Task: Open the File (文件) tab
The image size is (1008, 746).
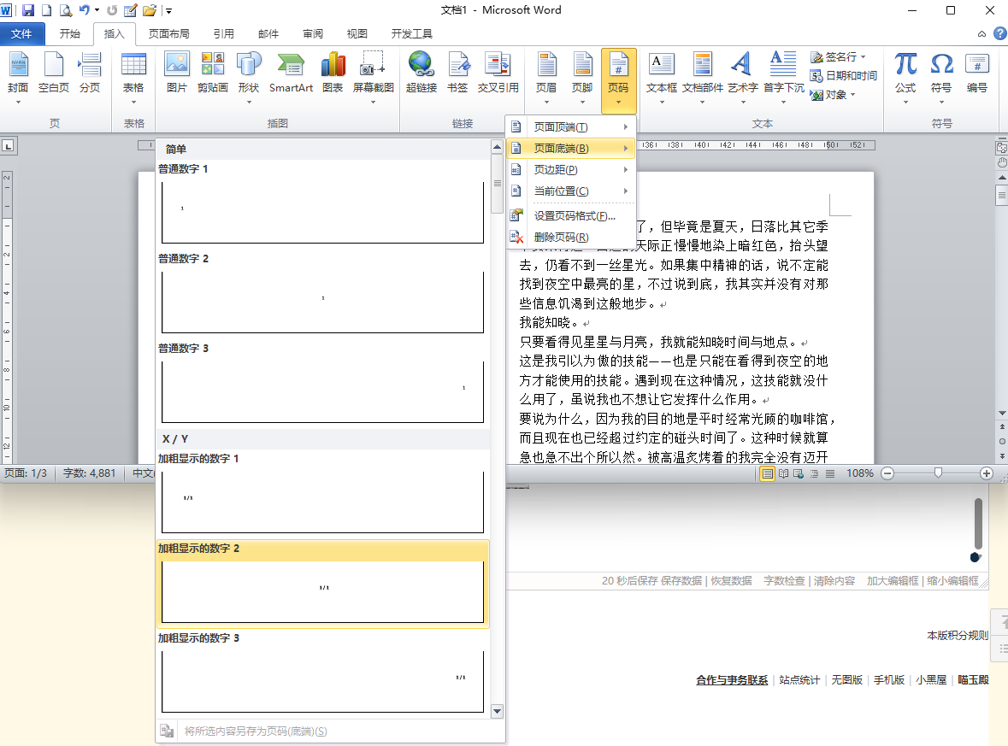Action: (x=22, y=34)
